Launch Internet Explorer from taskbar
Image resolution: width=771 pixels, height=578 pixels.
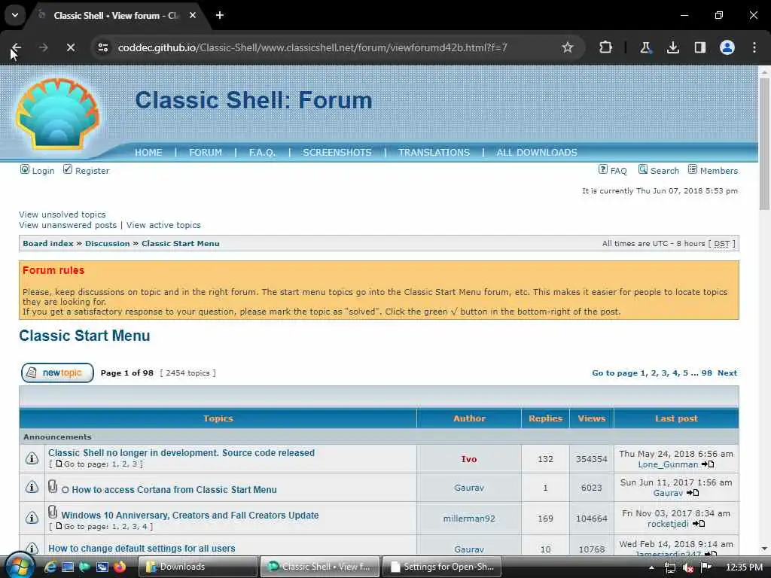point(50,567)
